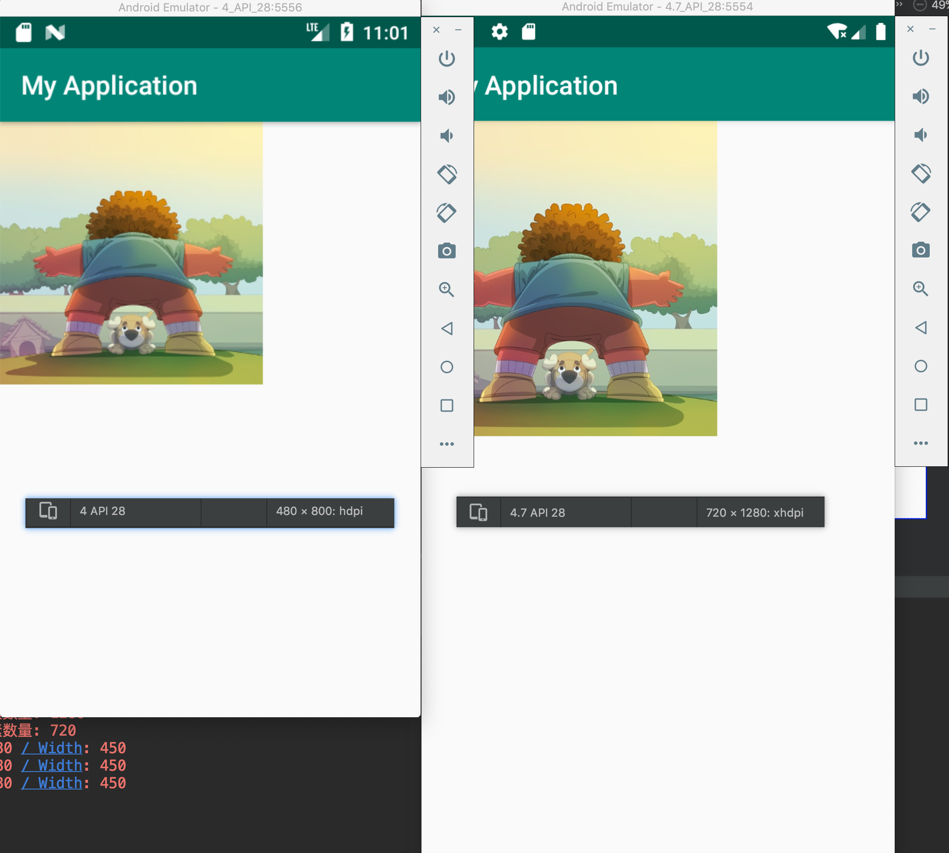Click the 720 value in the log output

pos(63,730)
